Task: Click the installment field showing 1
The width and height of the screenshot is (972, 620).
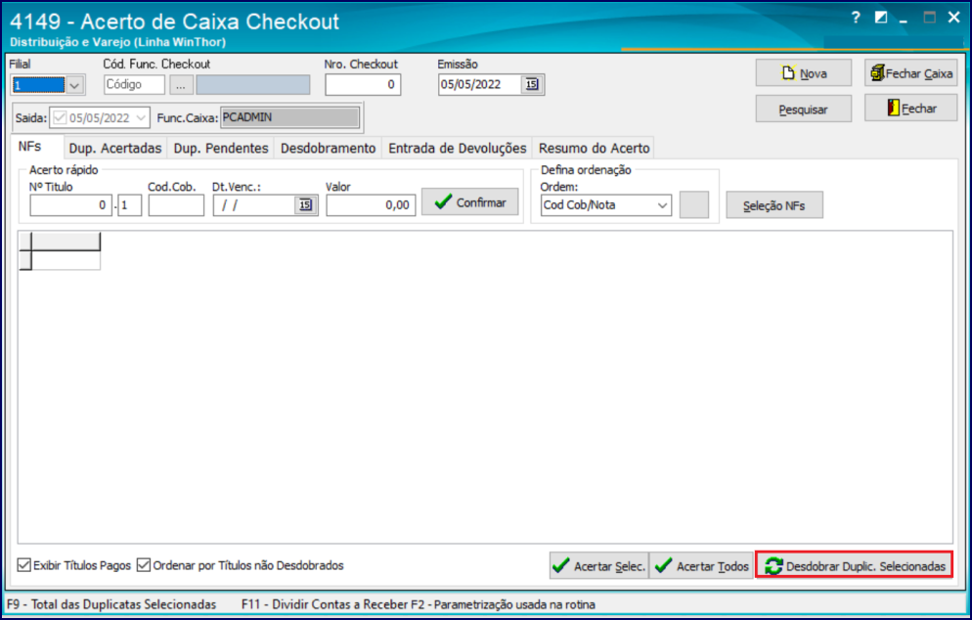Action: (x=129, y=205)
